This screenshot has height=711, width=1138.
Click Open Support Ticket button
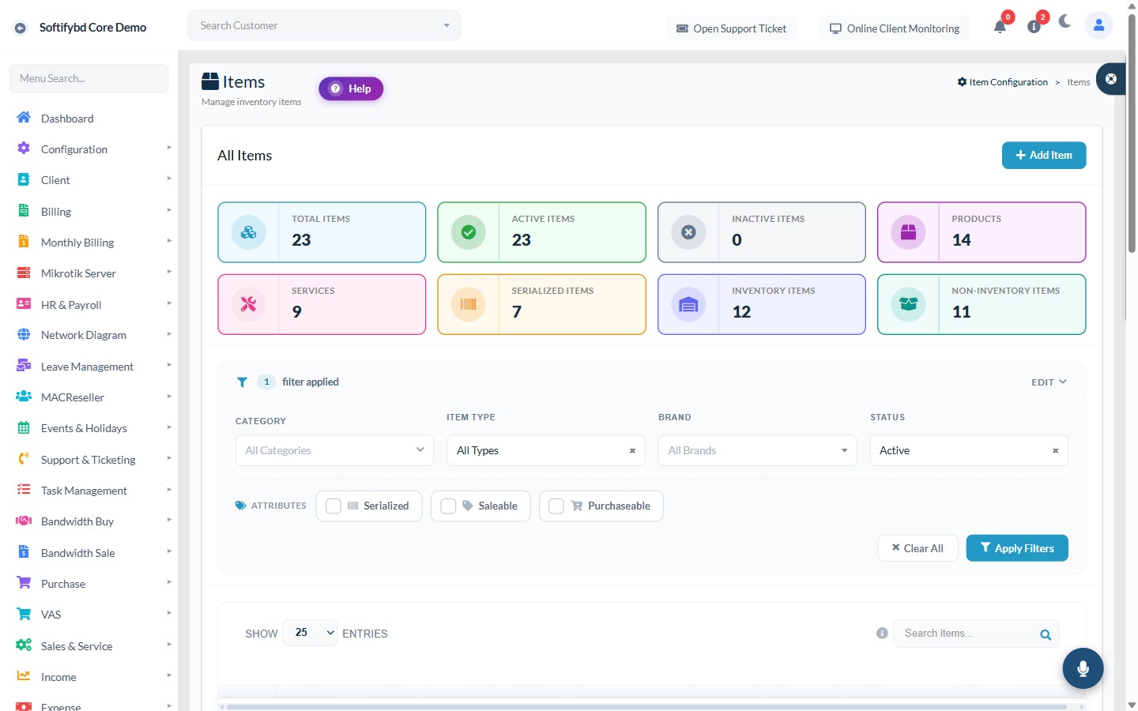pyautogui.click(x=731, y=28)
